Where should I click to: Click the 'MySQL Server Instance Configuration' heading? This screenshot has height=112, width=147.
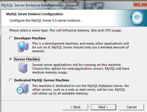[35, 14]
